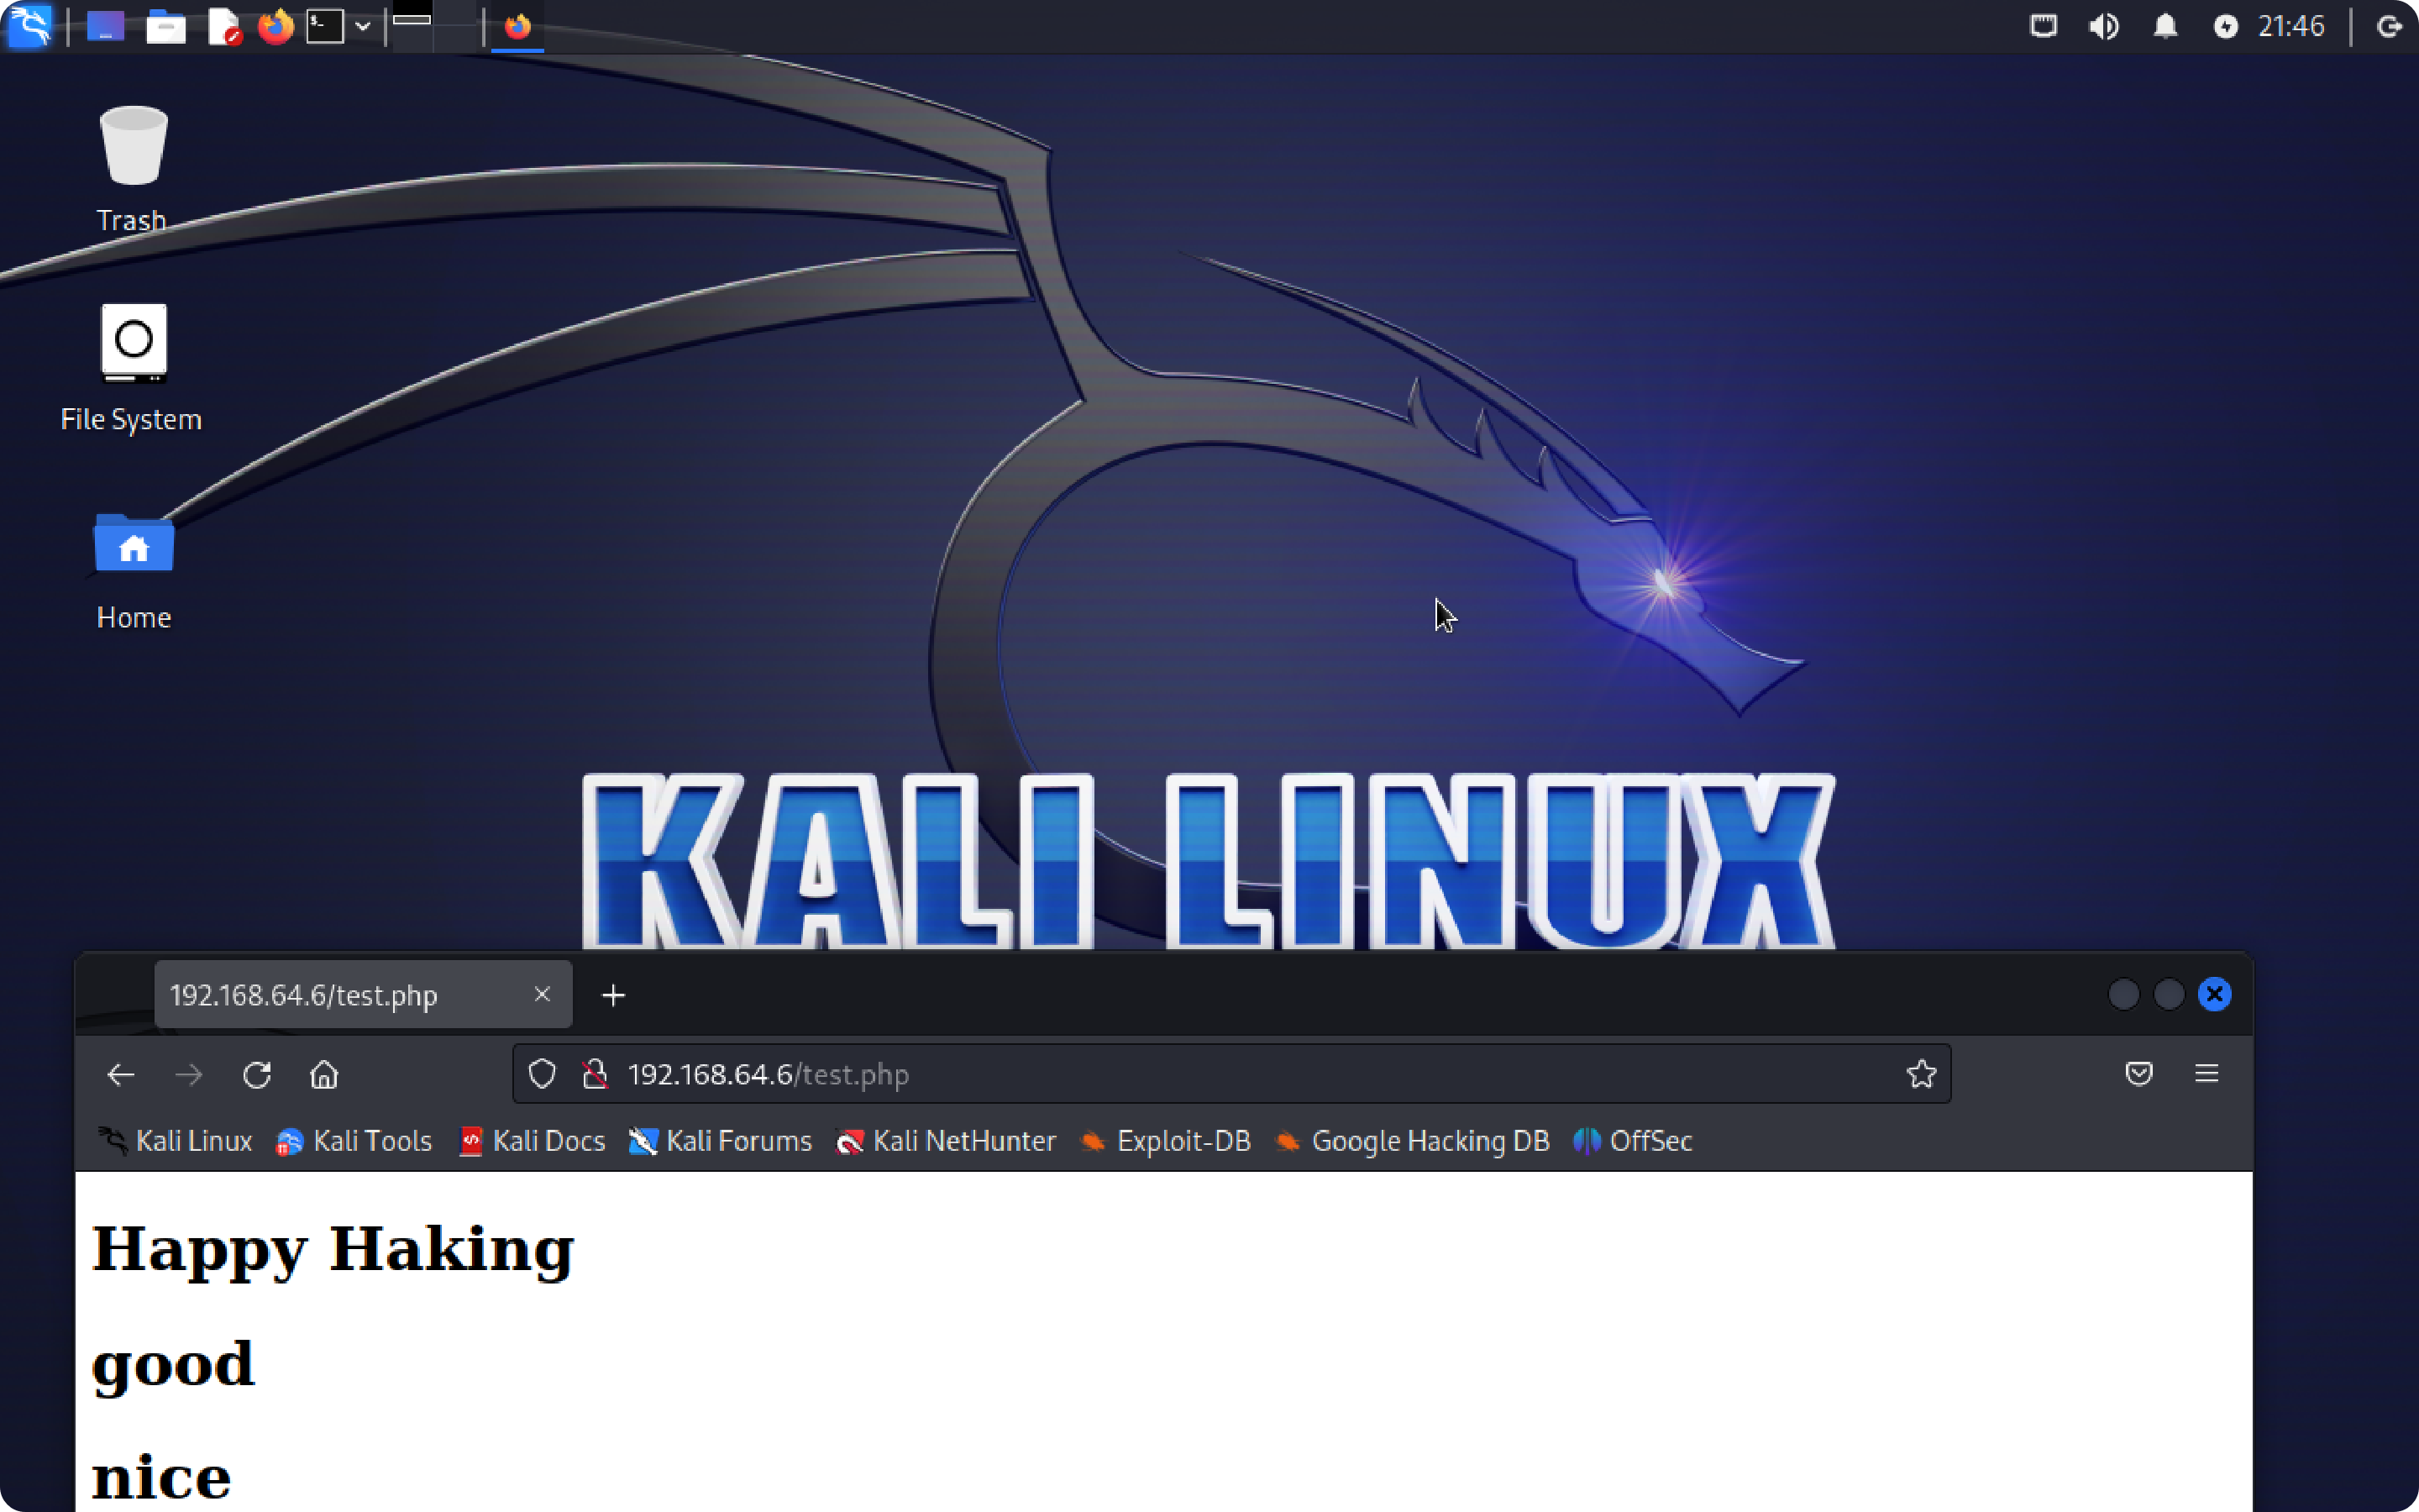Click the Save to Pocket icon

(x=2138, y=1074)
